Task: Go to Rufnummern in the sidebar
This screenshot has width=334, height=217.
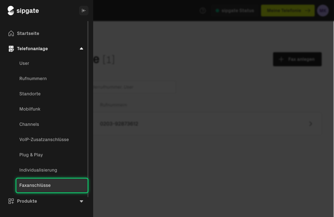Action: [33, 79]
